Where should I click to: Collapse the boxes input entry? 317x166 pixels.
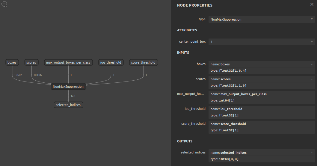click(312, 64)
